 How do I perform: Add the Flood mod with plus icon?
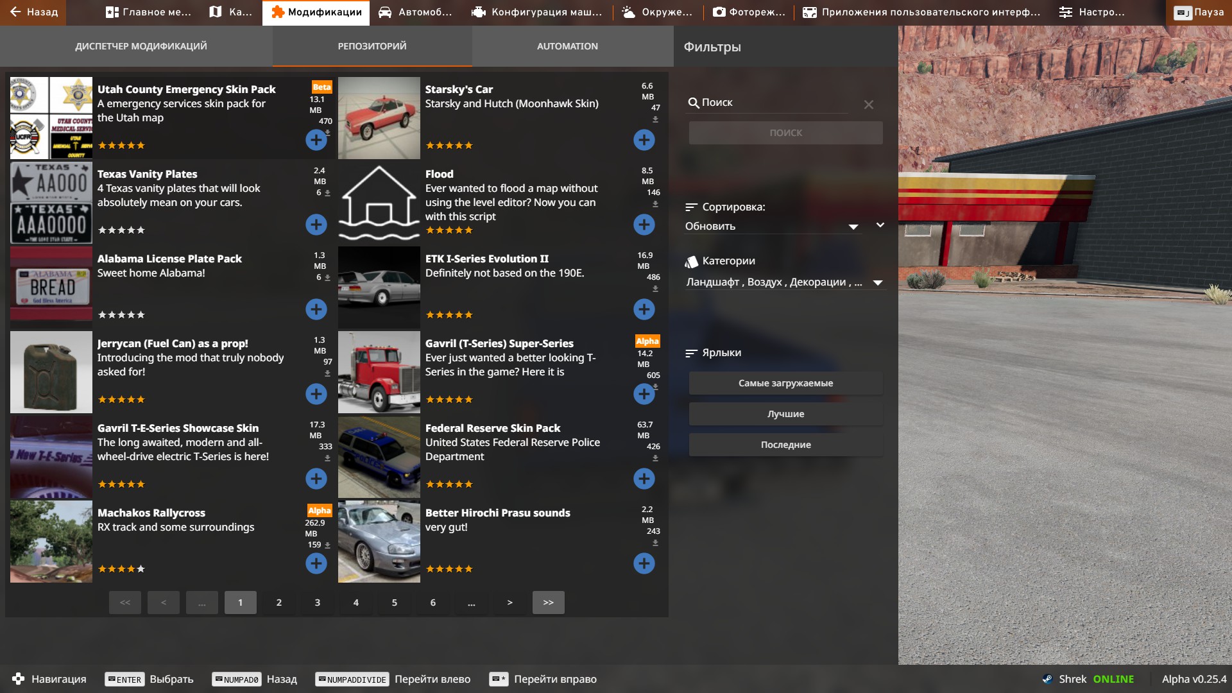[x=644, y=225]
